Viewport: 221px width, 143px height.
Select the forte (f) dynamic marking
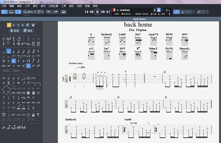[28, 66]
